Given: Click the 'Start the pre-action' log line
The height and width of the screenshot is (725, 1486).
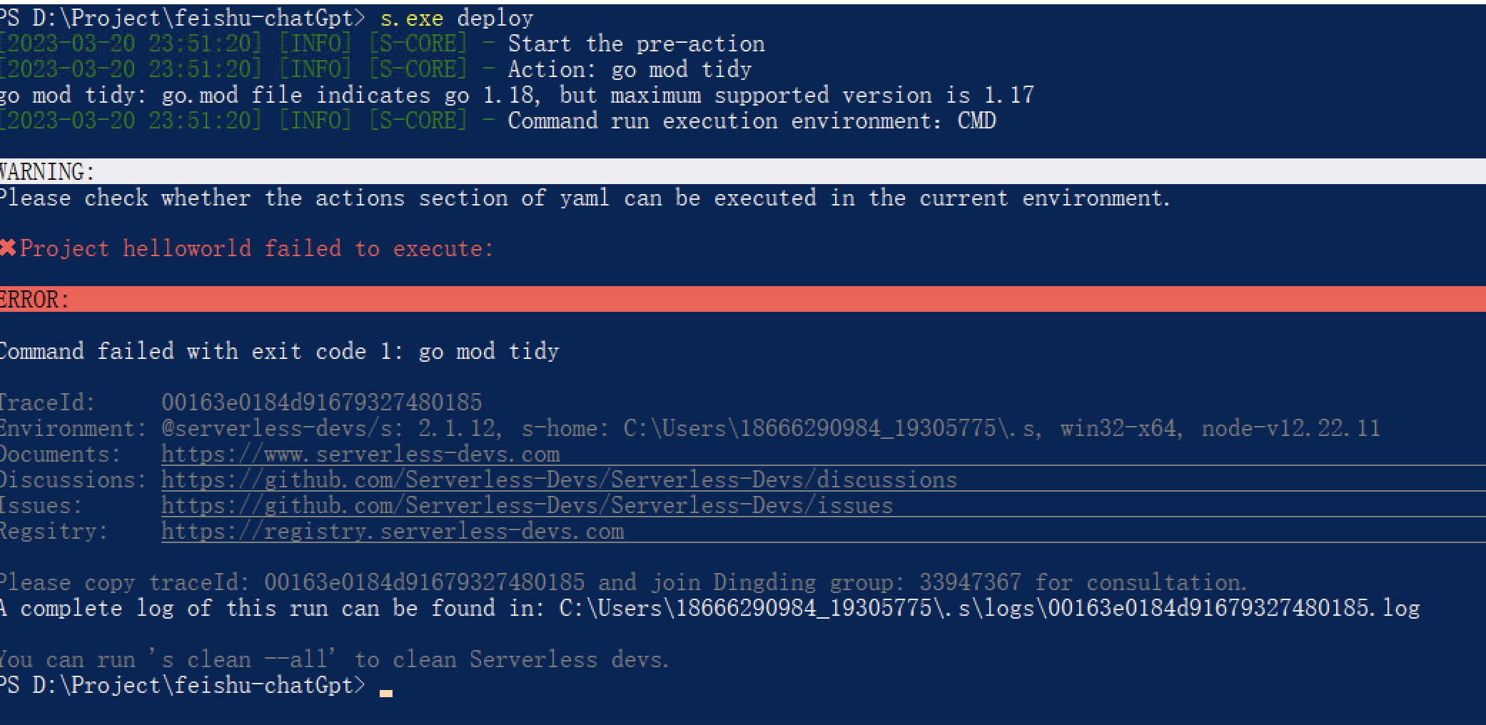Looking at the screenshot, I should (636, 44).
